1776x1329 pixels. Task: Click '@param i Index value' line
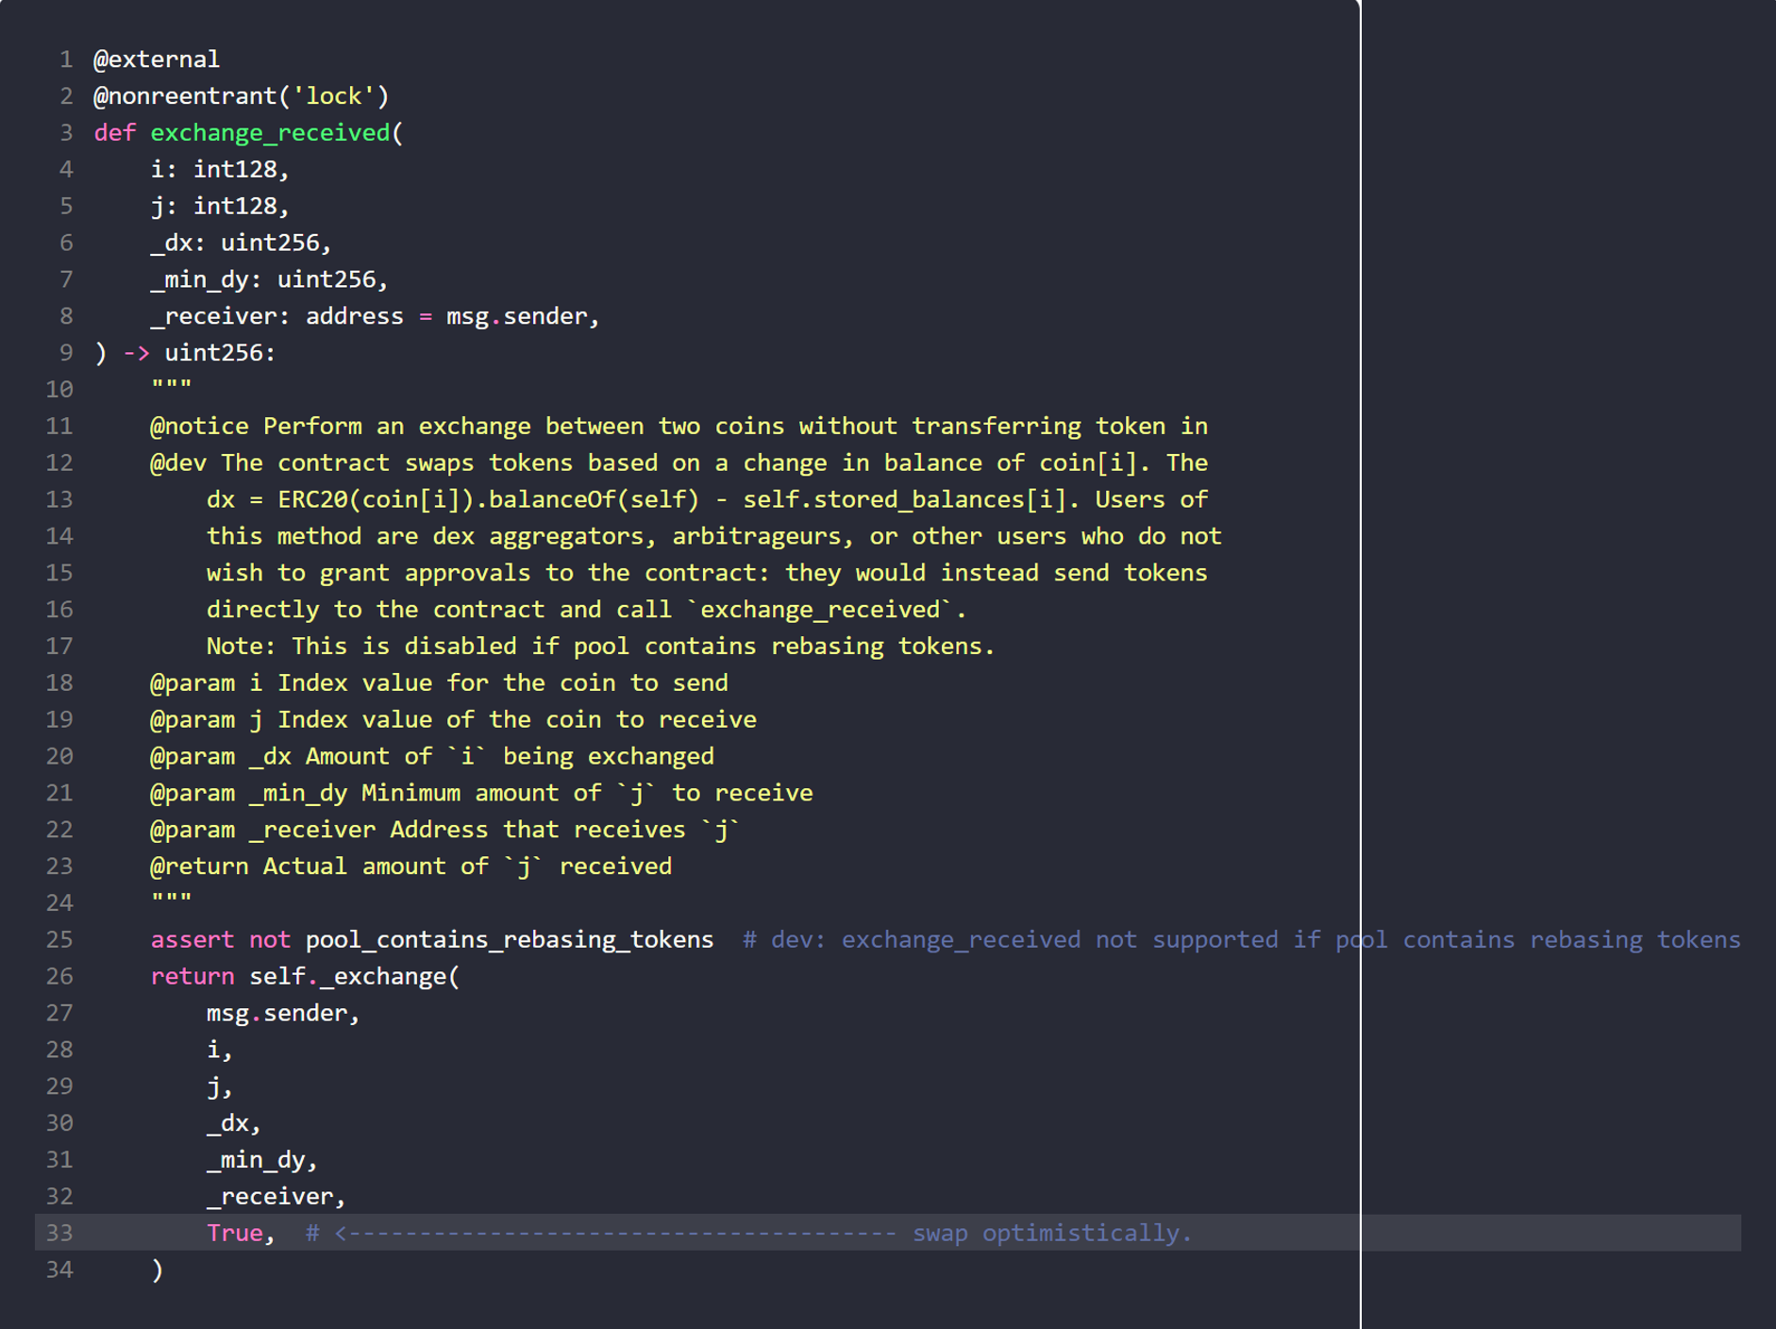click(x=440, y=683)
